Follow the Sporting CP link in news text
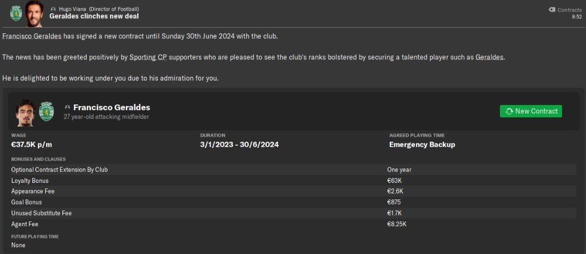Image resolution: width=586 pixels, height=254 pixels. coord(148,57)
